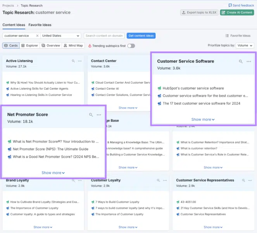Switch to the Favorite Ideas tab
Viewport: 257px width, 233px height.
[40, 25]
